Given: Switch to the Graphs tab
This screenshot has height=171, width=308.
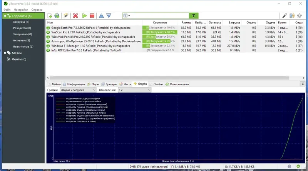Looking at the screenshot, I should tap(140, 84).
